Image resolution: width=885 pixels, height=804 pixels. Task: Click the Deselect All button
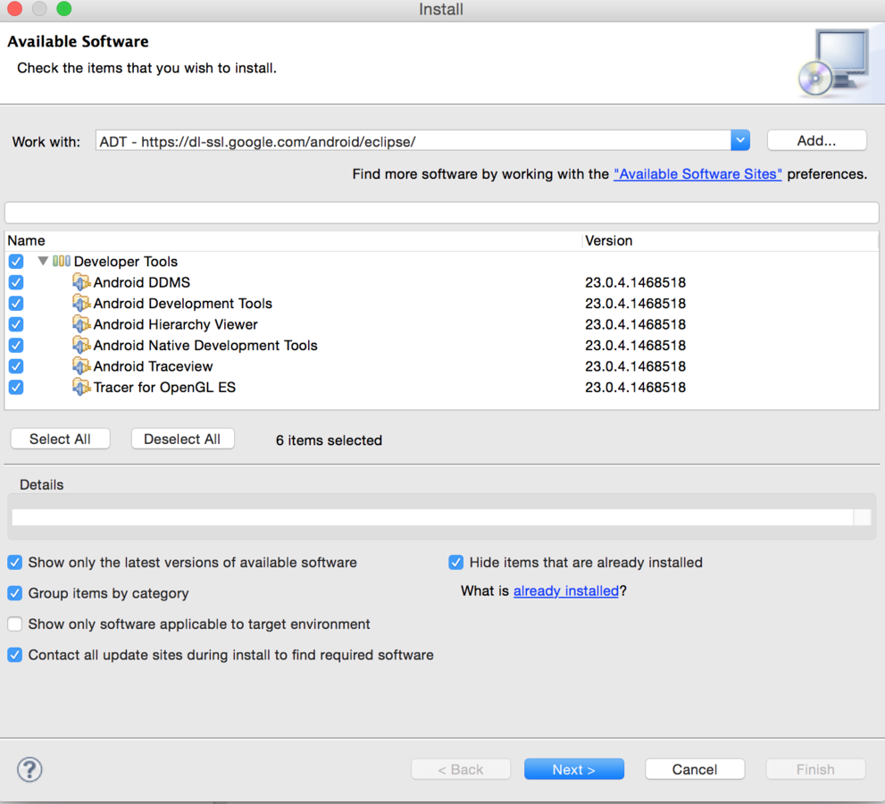coord(182,439)
